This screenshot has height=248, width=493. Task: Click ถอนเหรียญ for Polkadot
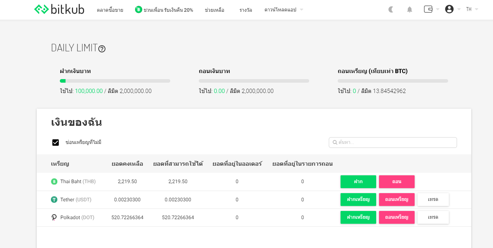coord(397,217)
